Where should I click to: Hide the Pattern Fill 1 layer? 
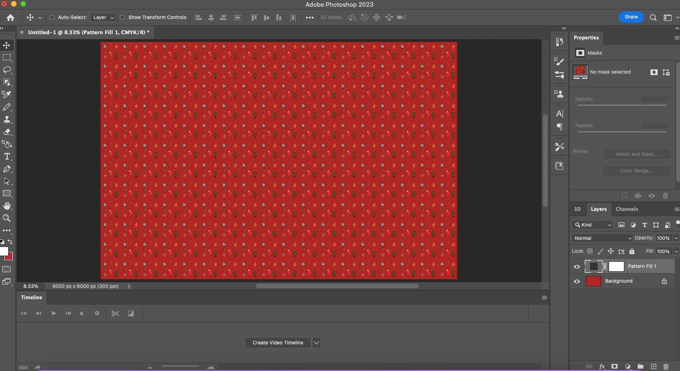click(577, 266)
